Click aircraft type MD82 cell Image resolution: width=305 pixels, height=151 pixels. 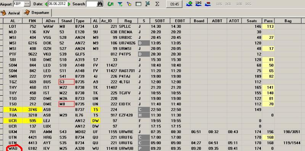click(x=83, y=132)
